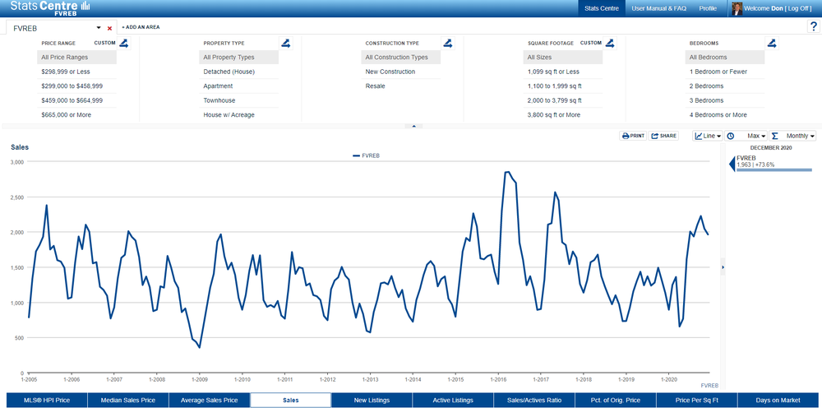
Task: Click the user avatar photo
Action: point(737,9)
